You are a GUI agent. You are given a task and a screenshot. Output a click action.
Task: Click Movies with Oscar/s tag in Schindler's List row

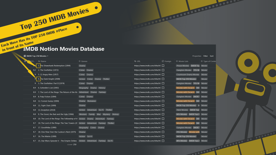pos(185,88)
